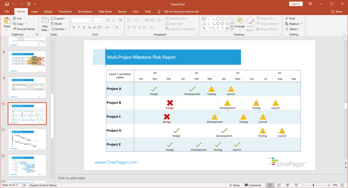Switch to the Transitions tab
348x188 pixels.
[65, 12]
